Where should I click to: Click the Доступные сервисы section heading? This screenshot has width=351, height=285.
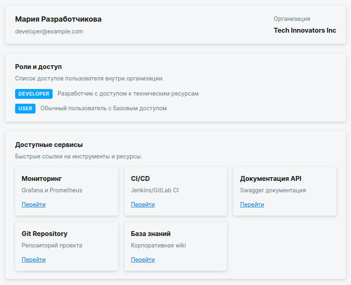pos(49,145)
